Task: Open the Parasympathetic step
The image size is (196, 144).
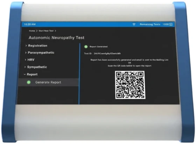Action: [41, 53]
